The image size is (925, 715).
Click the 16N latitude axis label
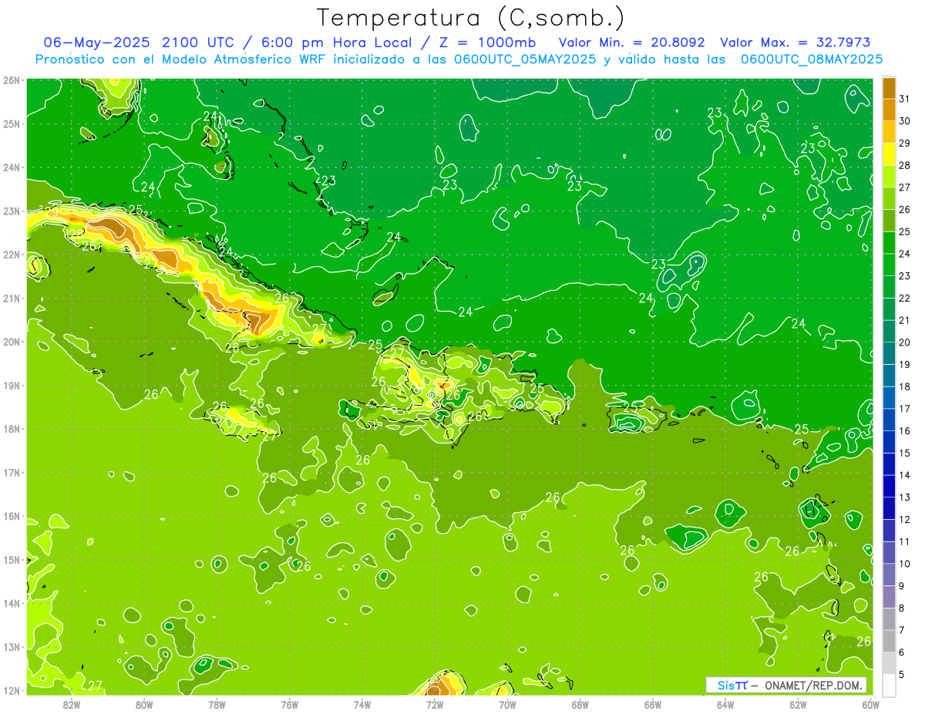click(12, 516)
